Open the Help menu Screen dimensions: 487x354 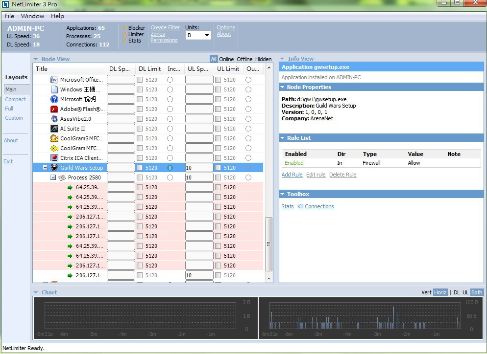[x=57, y=16]
